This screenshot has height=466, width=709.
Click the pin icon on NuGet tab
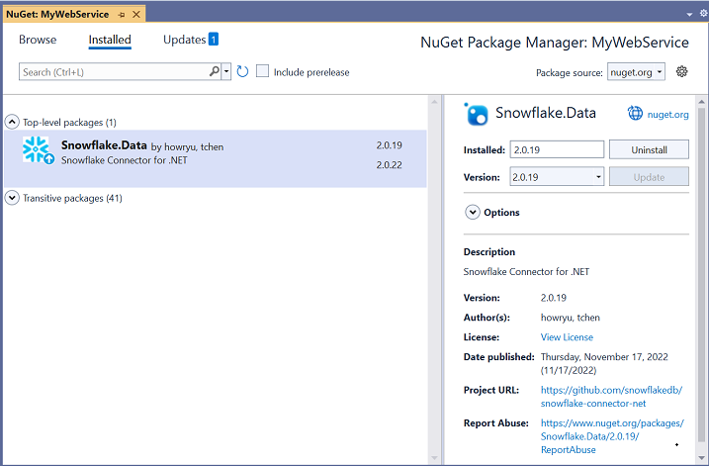122,15
